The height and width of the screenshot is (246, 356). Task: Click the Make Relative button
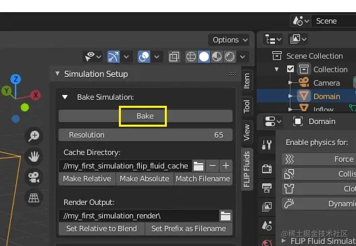(x=87, y=179)
